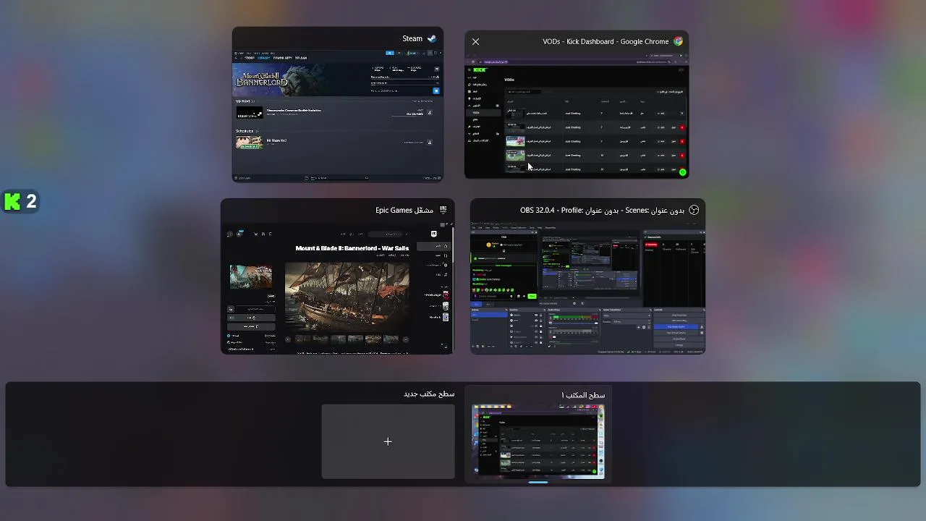
Task: Click the OBS Studio logo icon
Action: (694, 210)
